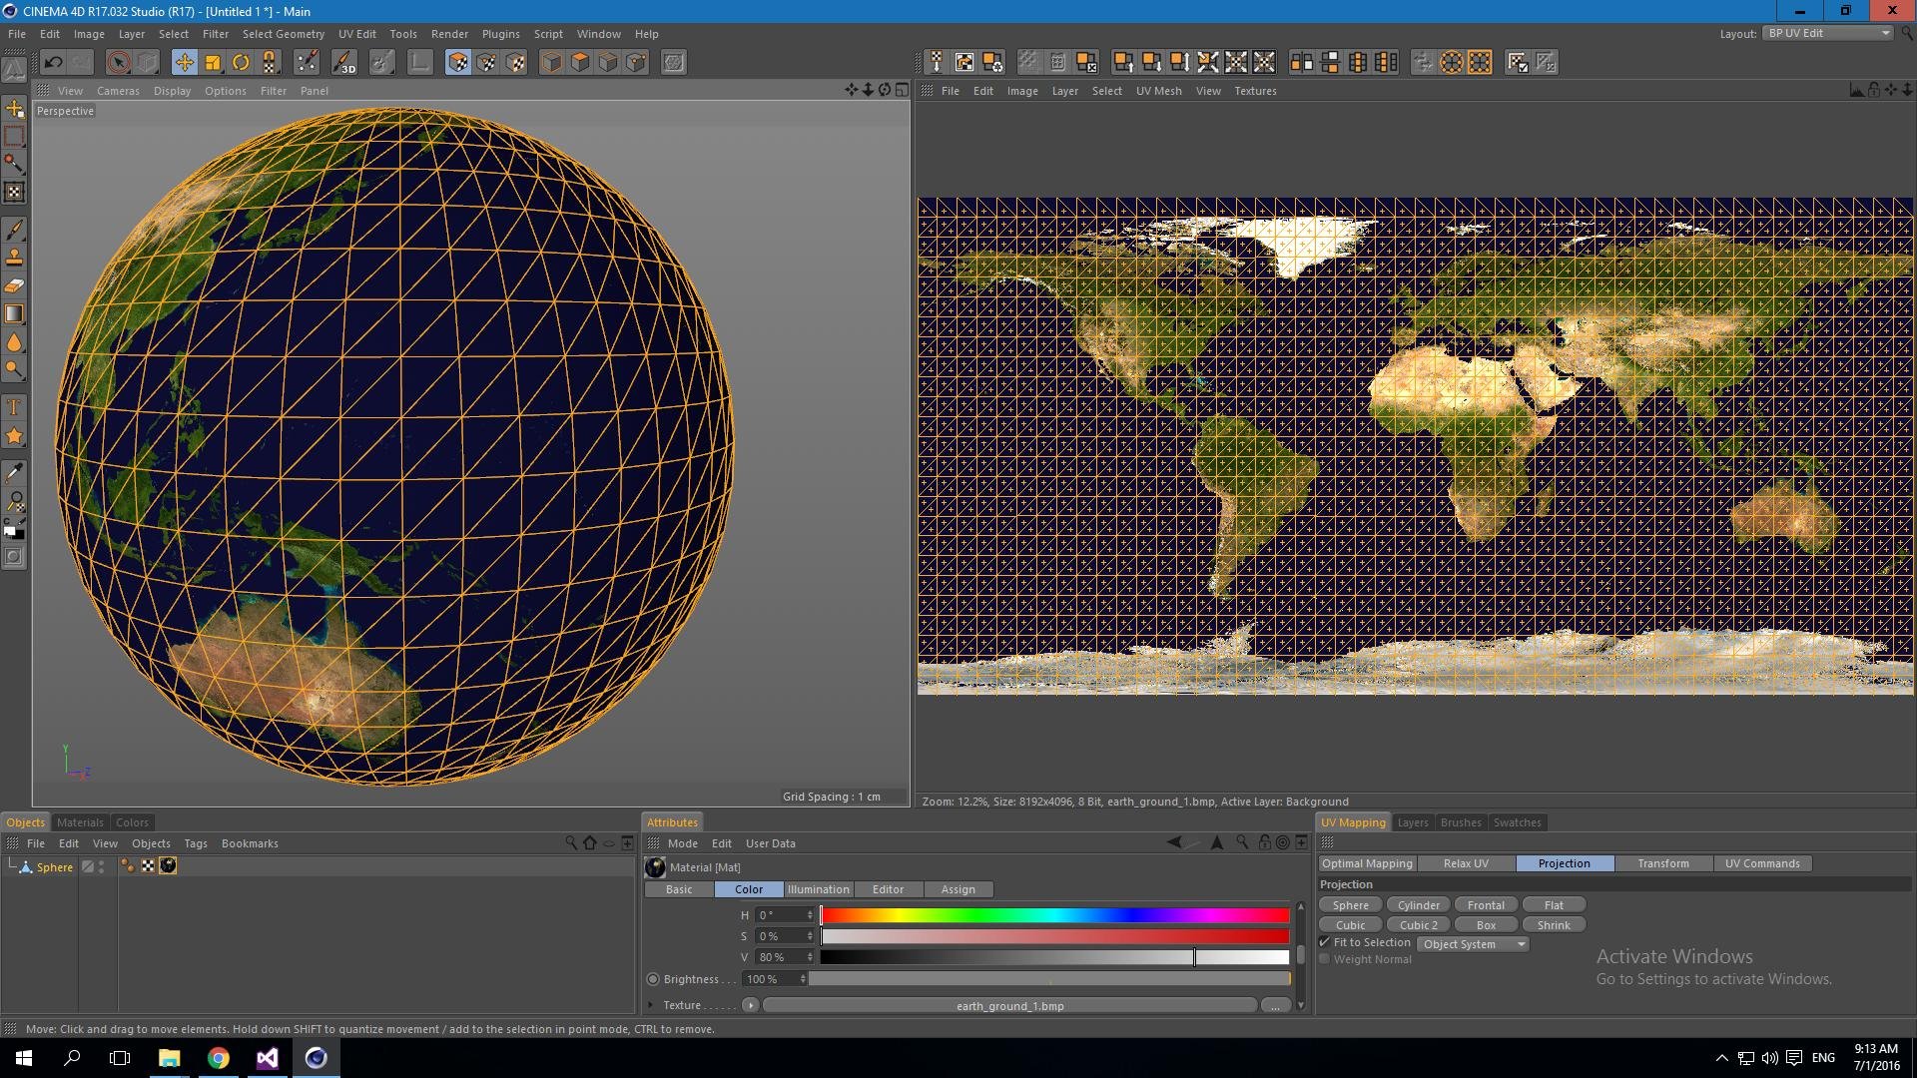This screenshot has width=1917, height=1078.
Task: Open Google Chrome from the taskbar
Action: [218, 1058]
